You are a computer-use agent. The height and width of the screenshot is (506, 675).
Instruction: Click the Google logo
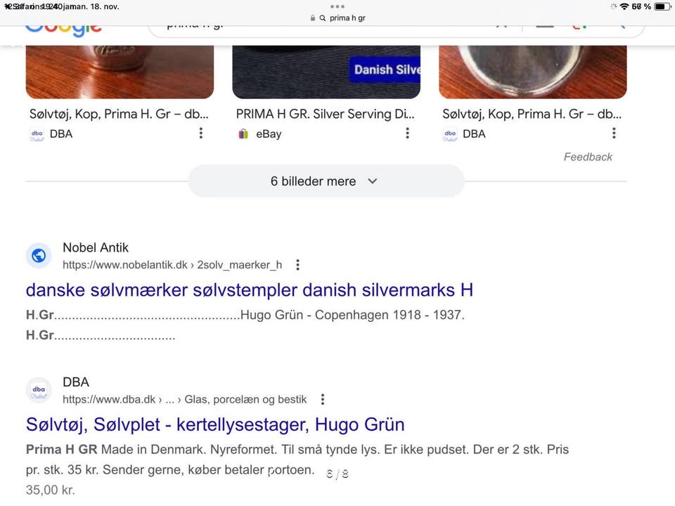[x=63, y=27]
